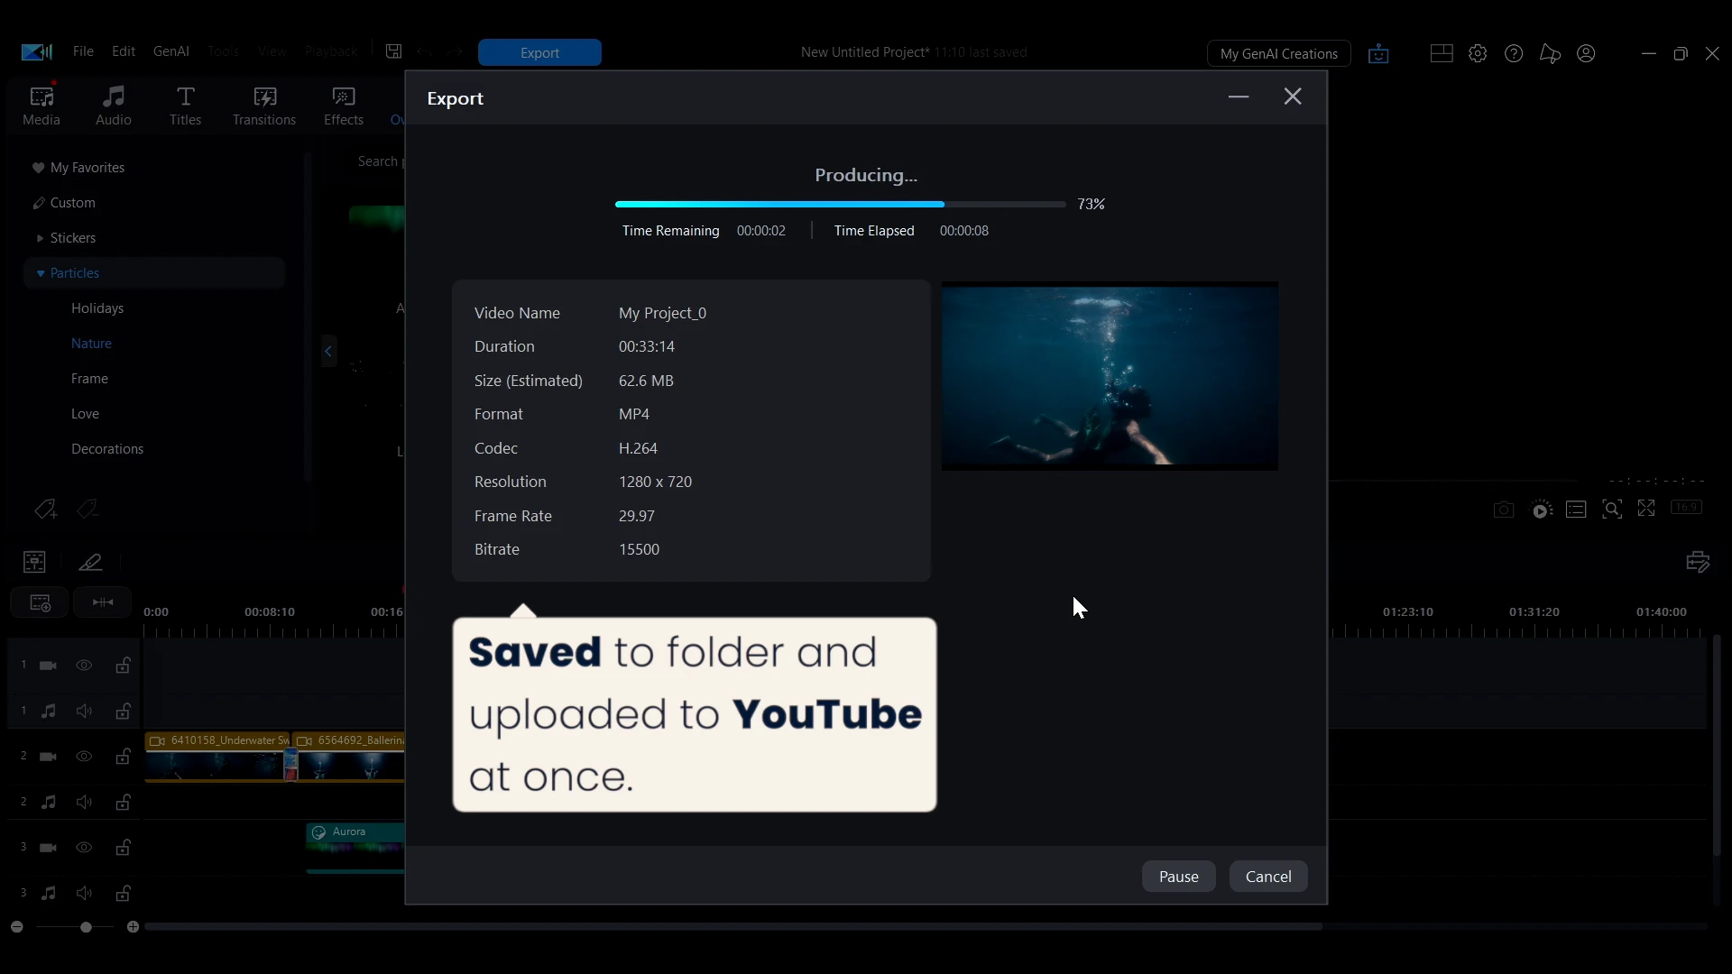
Task: Toggle fullscreen preview icon
Action: click(x=1646, y=509)
